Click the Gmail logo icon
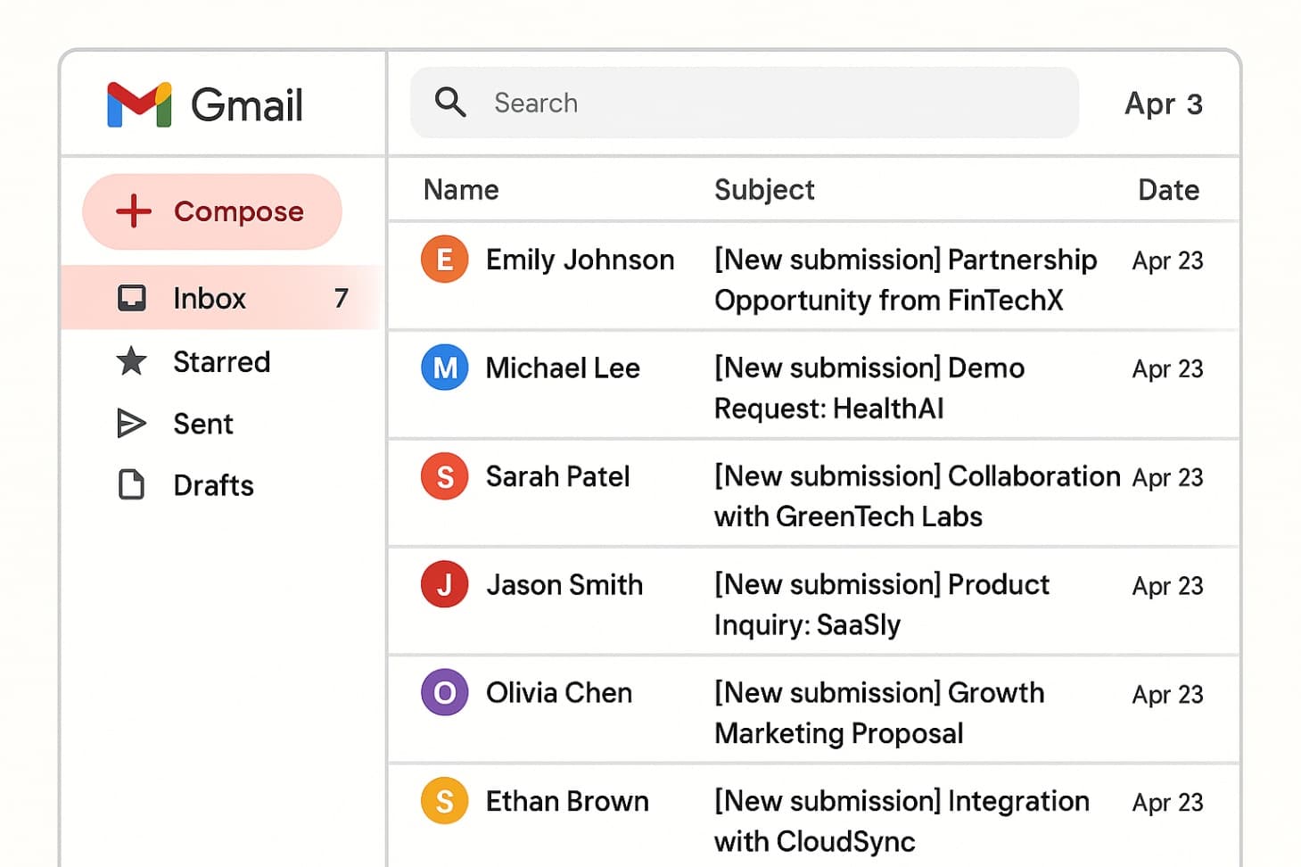This screenshot has width=1301, height=867. pyautogui.click(x=138, y=104)
